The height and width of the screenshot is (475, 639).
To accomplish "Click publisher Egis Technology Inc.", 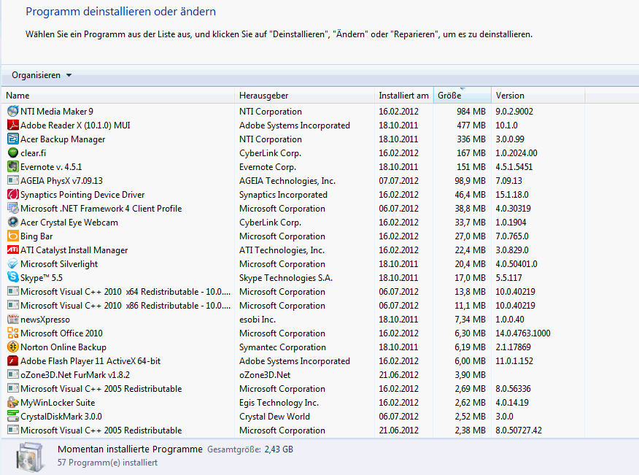I will point(279,403).
